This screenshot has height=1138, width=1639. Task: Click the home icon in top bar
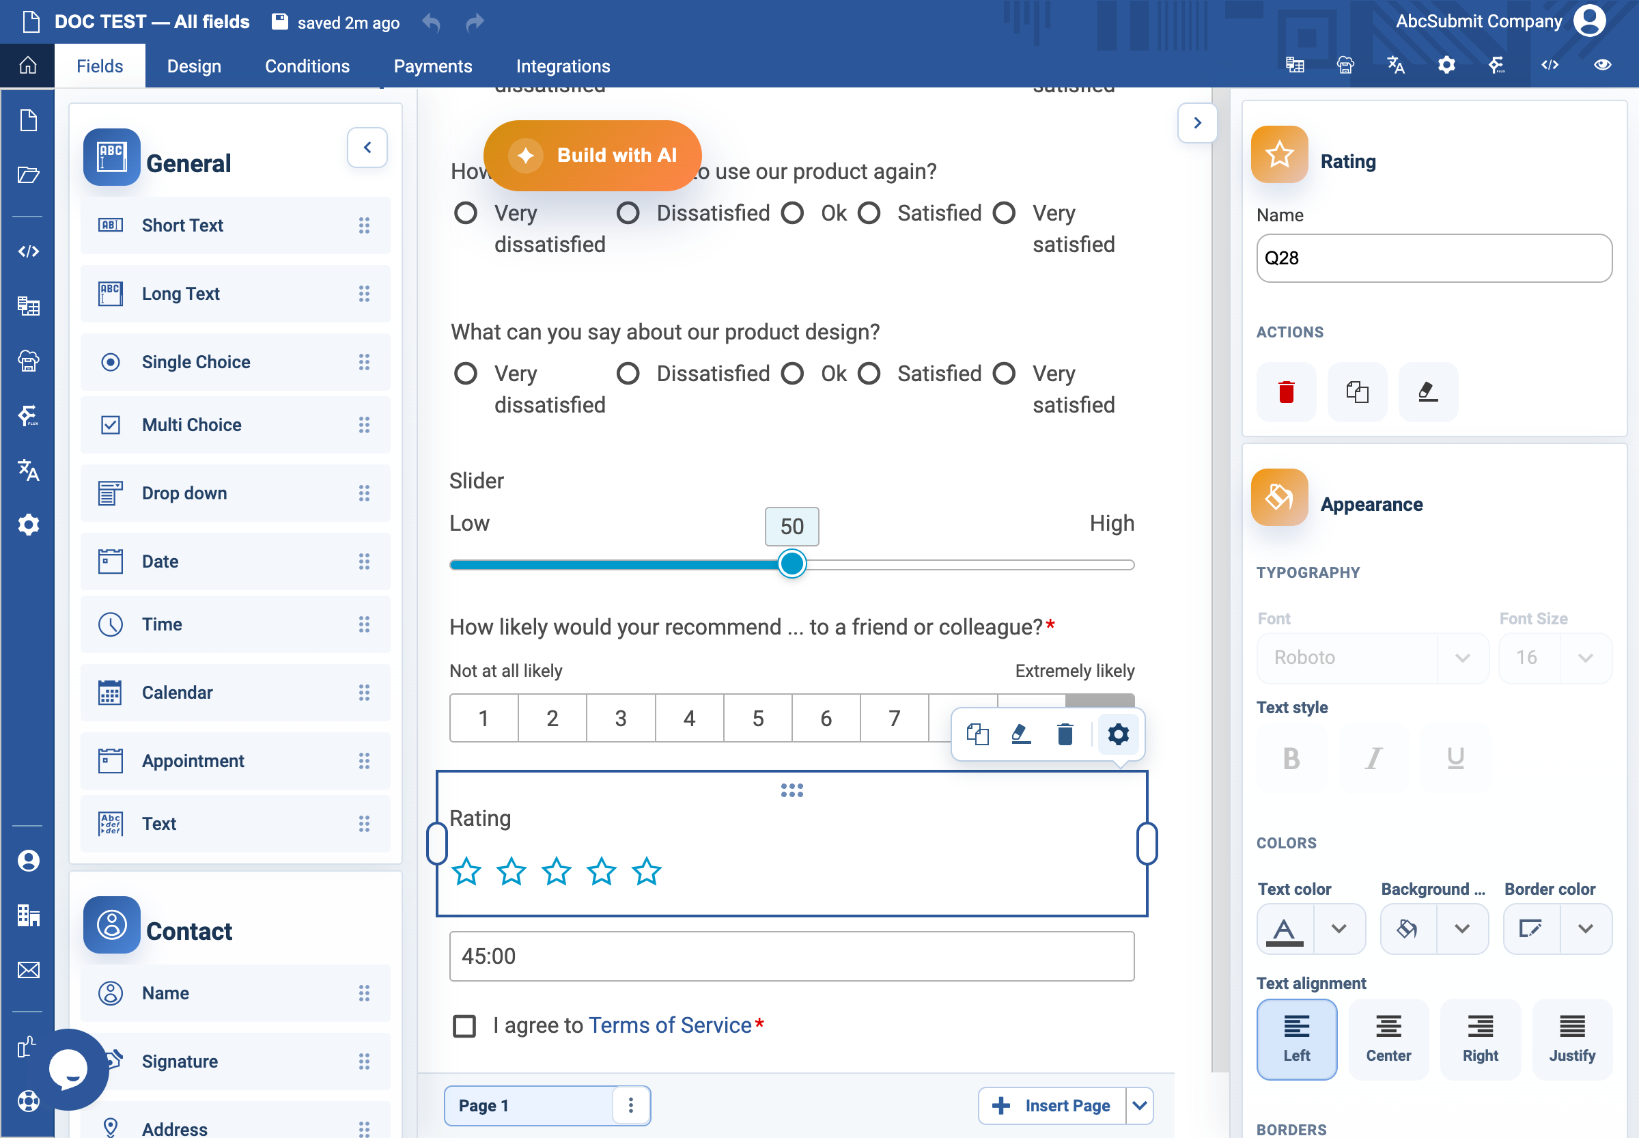point(28,66)
